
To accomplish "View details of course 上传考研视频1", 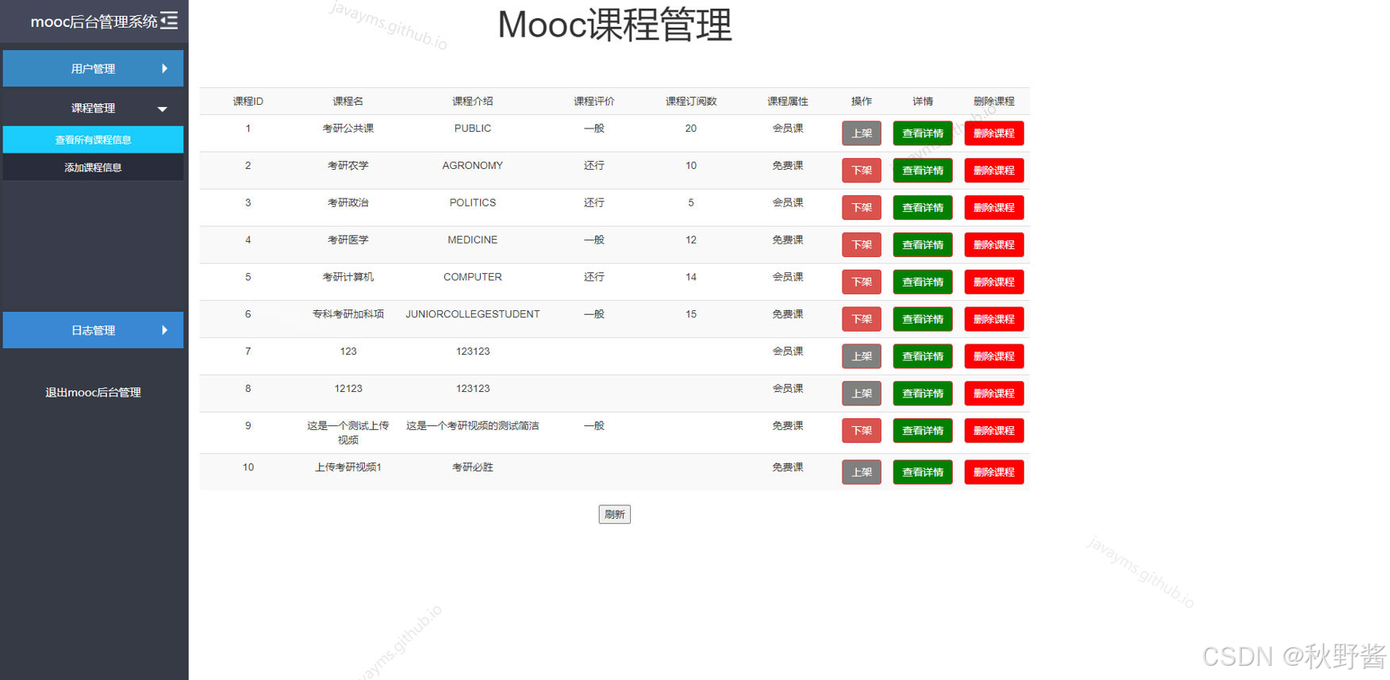I will coord(923,472).
